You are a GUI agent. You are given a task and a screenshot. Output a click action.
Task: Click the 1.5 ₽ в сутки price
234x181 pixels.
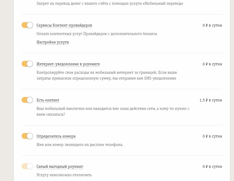pos(211,100)
